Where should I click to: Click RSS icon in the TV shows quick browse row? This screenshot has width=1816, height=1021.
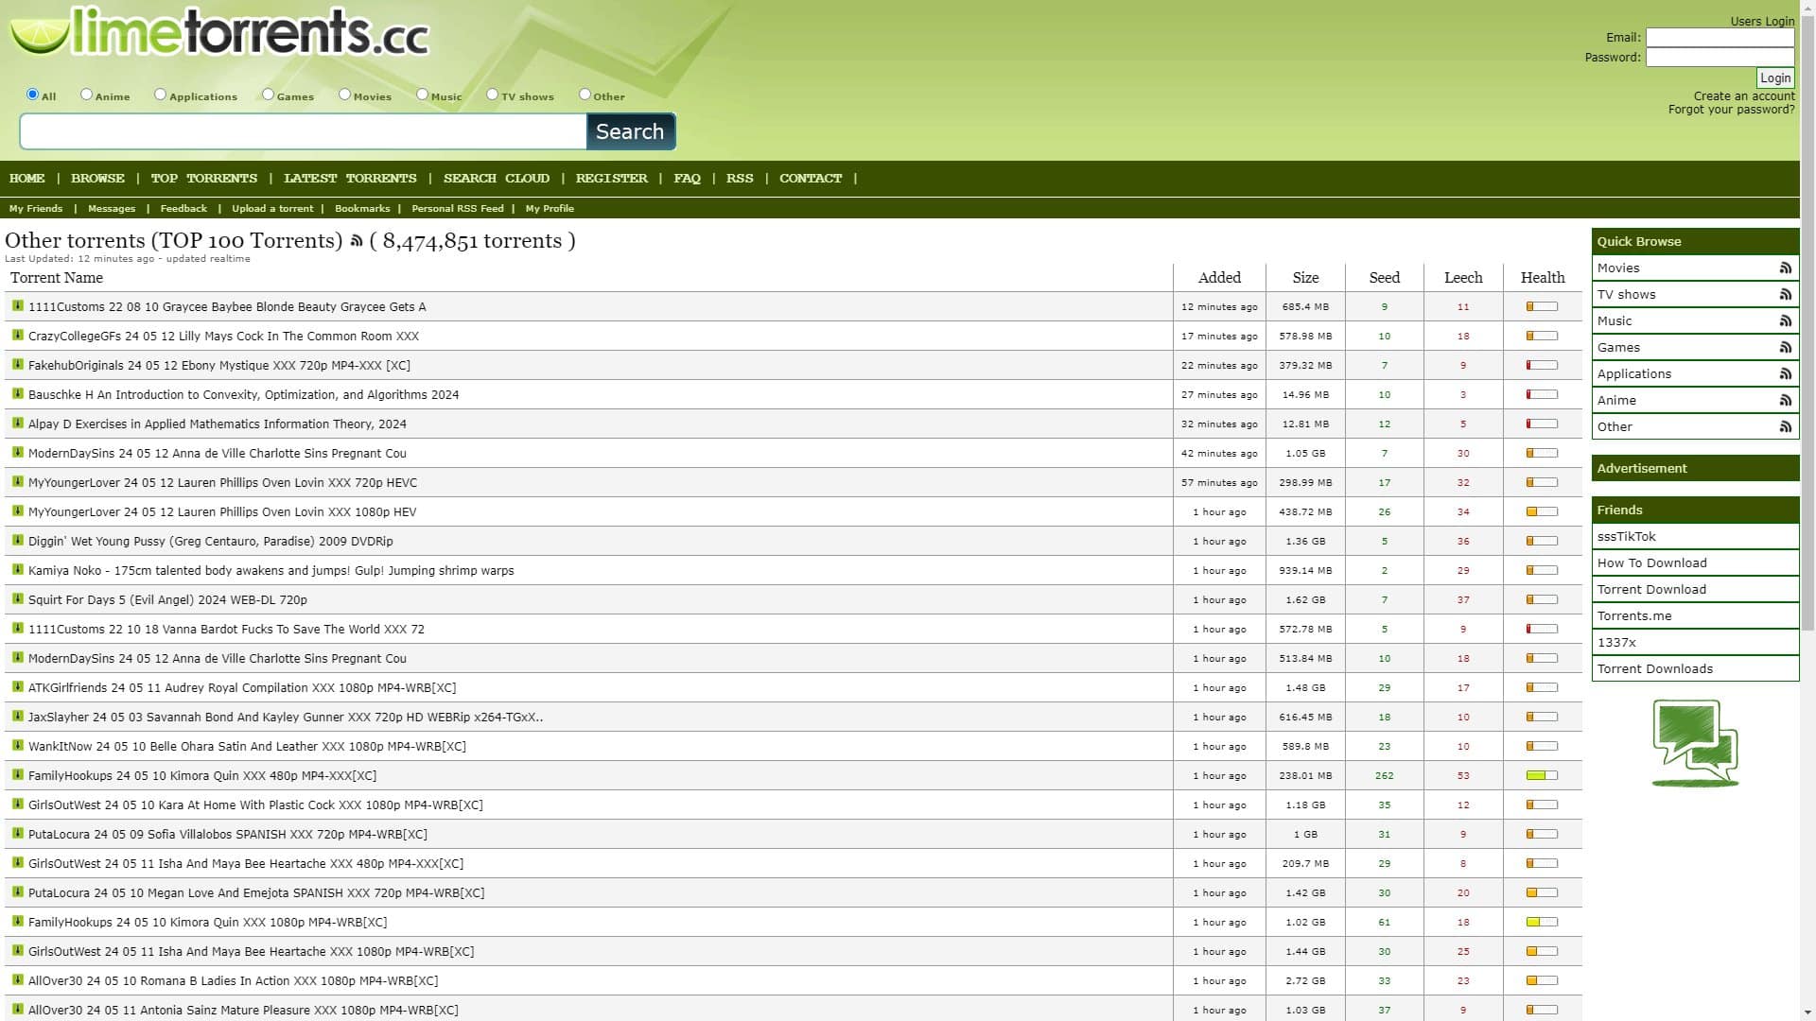[x=1785, y=295]
